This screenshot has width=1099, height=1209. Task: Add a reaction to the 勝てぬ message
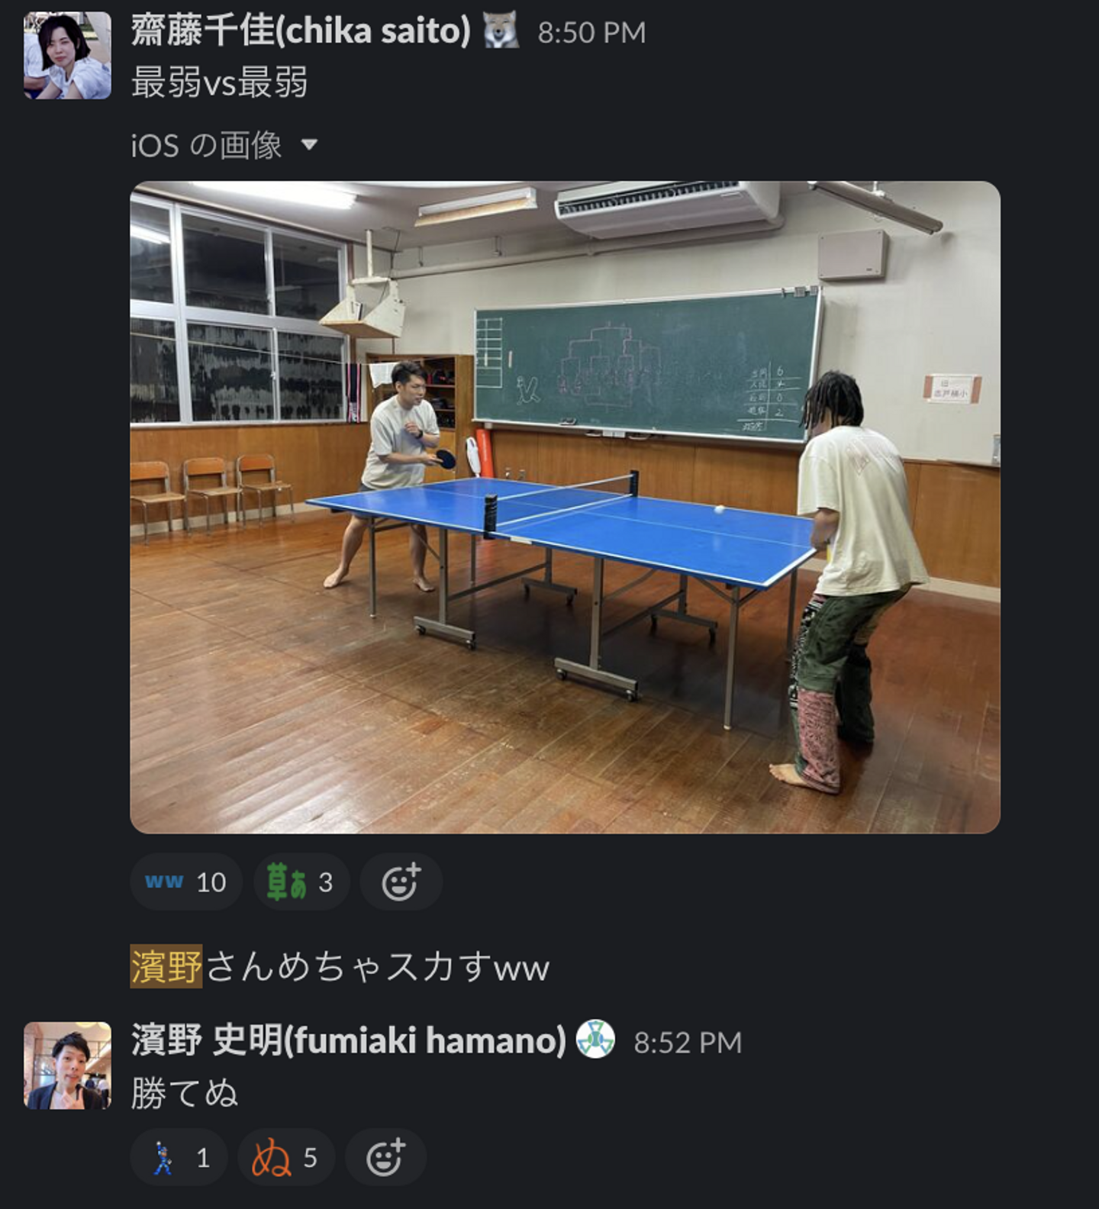click(x=385, y=1158)
